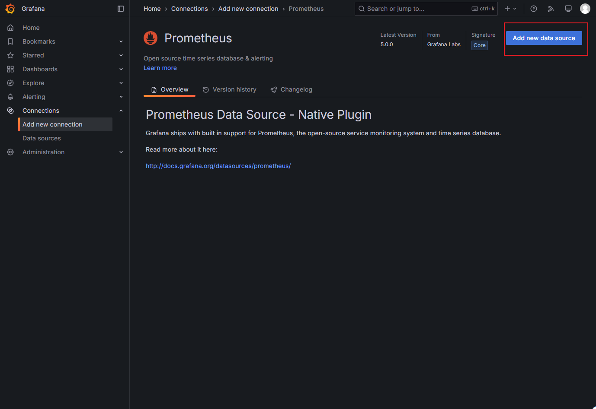Click the Grafana logo icon
Screen dimensions: 596x409
pyautogui.click(x=10, y=9)
